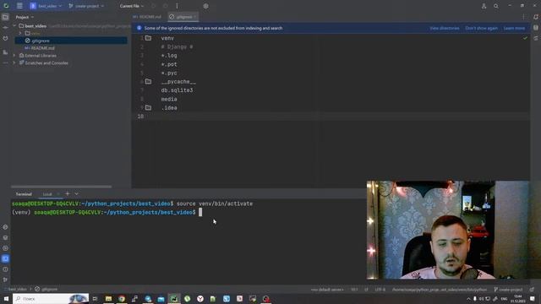The width and height of the screenshot is (541, 304).
Task: Open the Commit tool window icon
Action: click(x=5, y=27)
